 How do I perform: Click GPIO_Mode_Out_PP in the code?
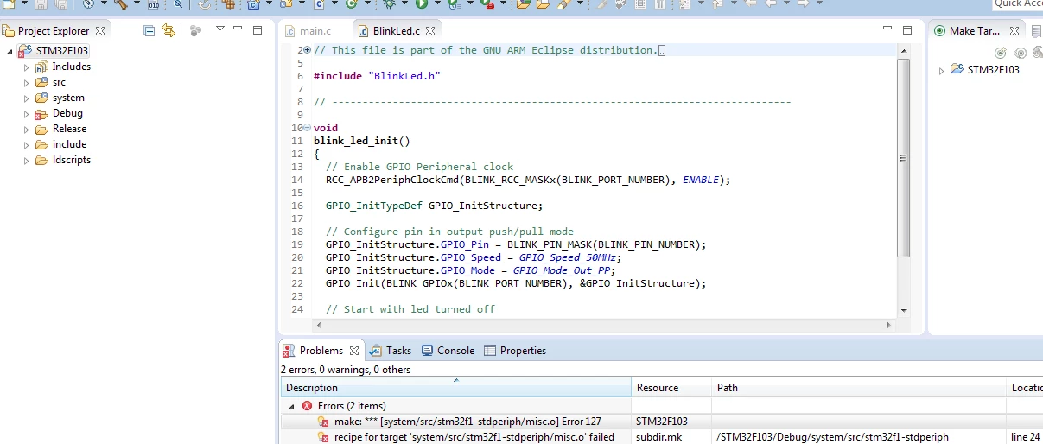point(563,270)
